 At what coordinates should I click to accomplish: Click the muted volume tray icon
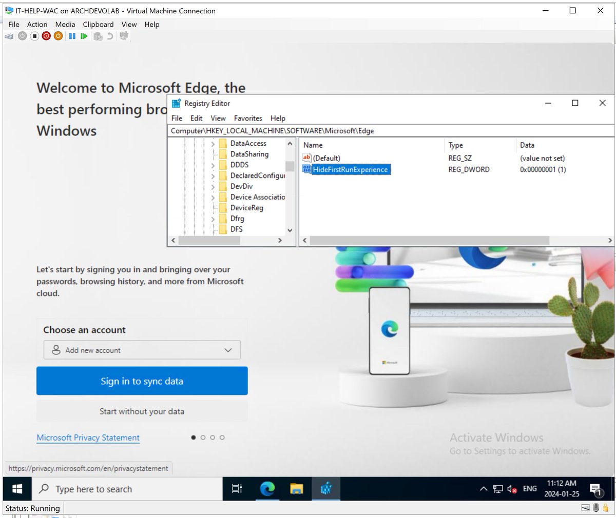(x=512, y=489)
